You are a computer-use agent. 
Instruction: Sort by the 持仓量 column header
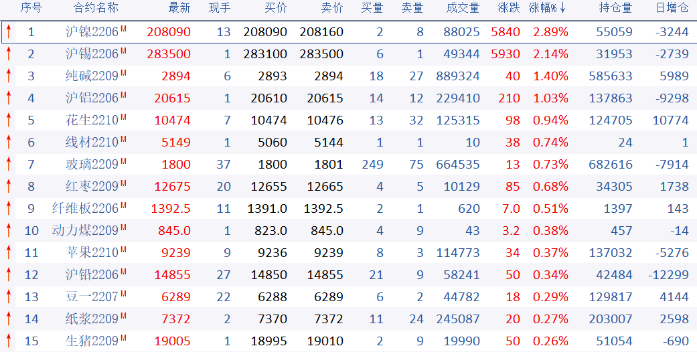pos(615,8)
